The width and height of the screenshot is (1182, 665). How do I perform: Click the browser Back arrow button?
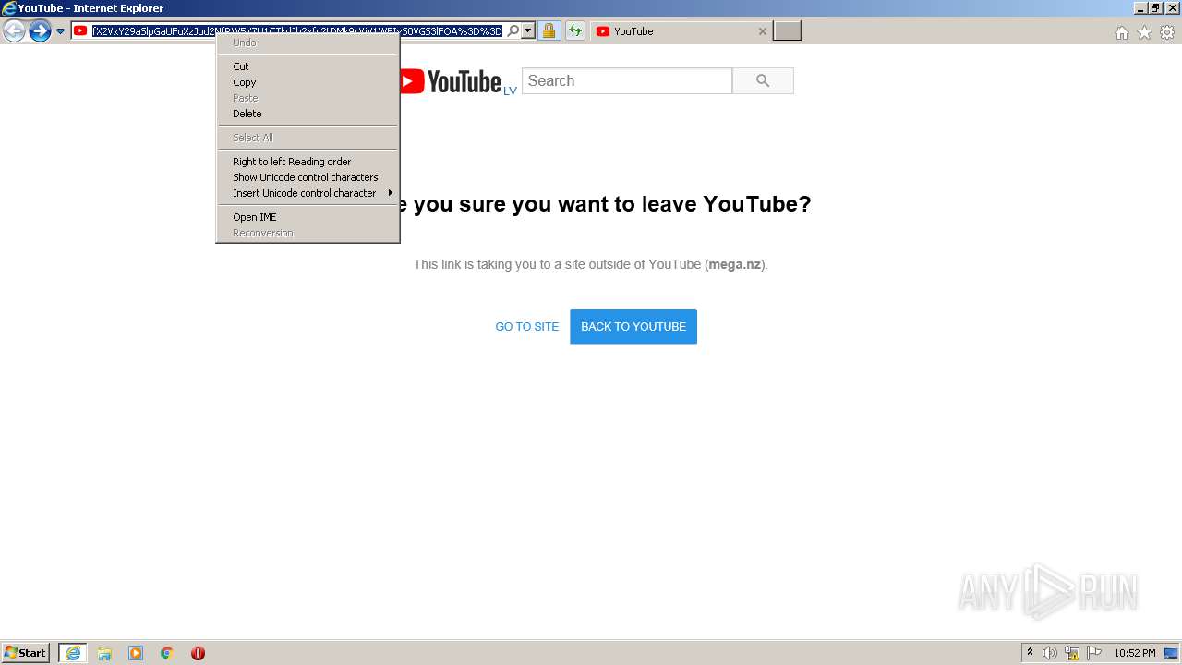[14, 31]
